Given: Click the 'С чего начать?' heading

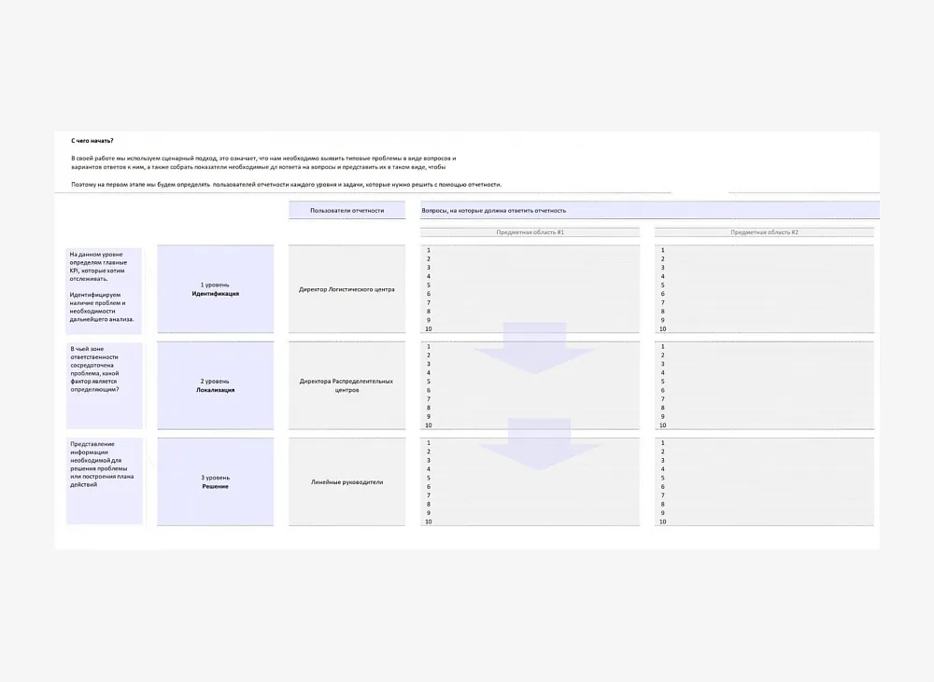Looking at the screenshot, I should (x=92, y=140).
